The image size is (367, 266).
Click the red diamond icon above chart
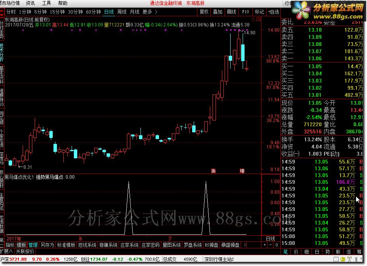[254, 20]
